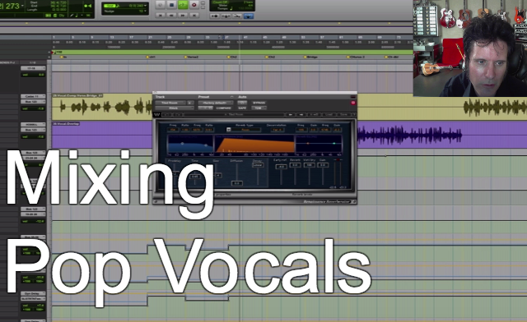Expand the Markers ruler plus button

click(49, 57)
